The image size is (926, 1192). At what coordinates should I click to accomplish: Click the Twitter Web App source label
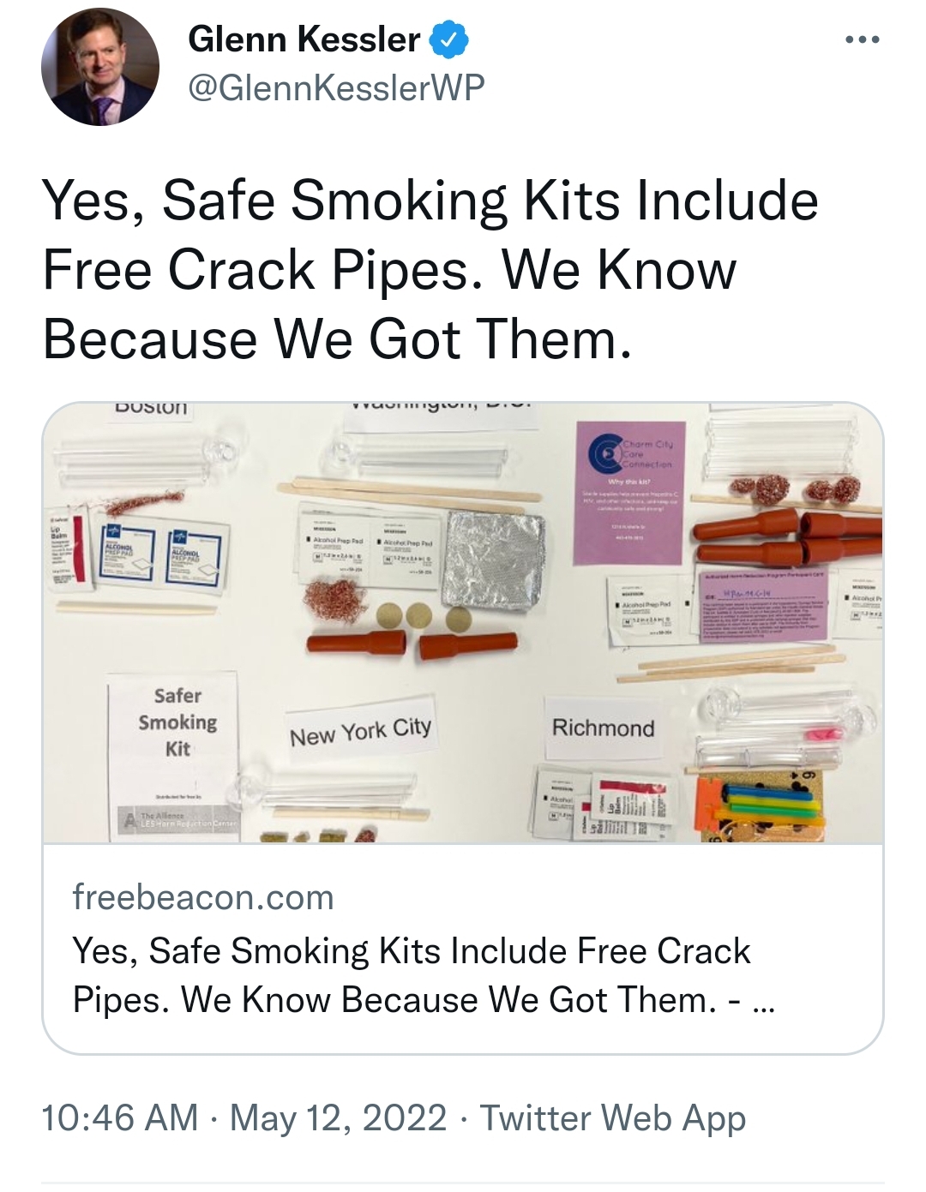(x=612, y=1117)
